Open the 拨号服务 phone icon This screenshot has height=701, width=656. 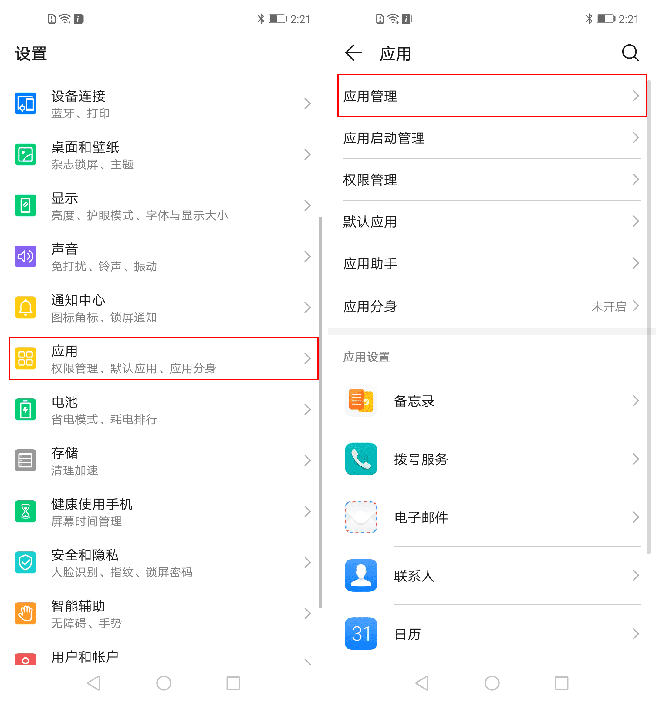pyautogui.click(x=360, y=459)
